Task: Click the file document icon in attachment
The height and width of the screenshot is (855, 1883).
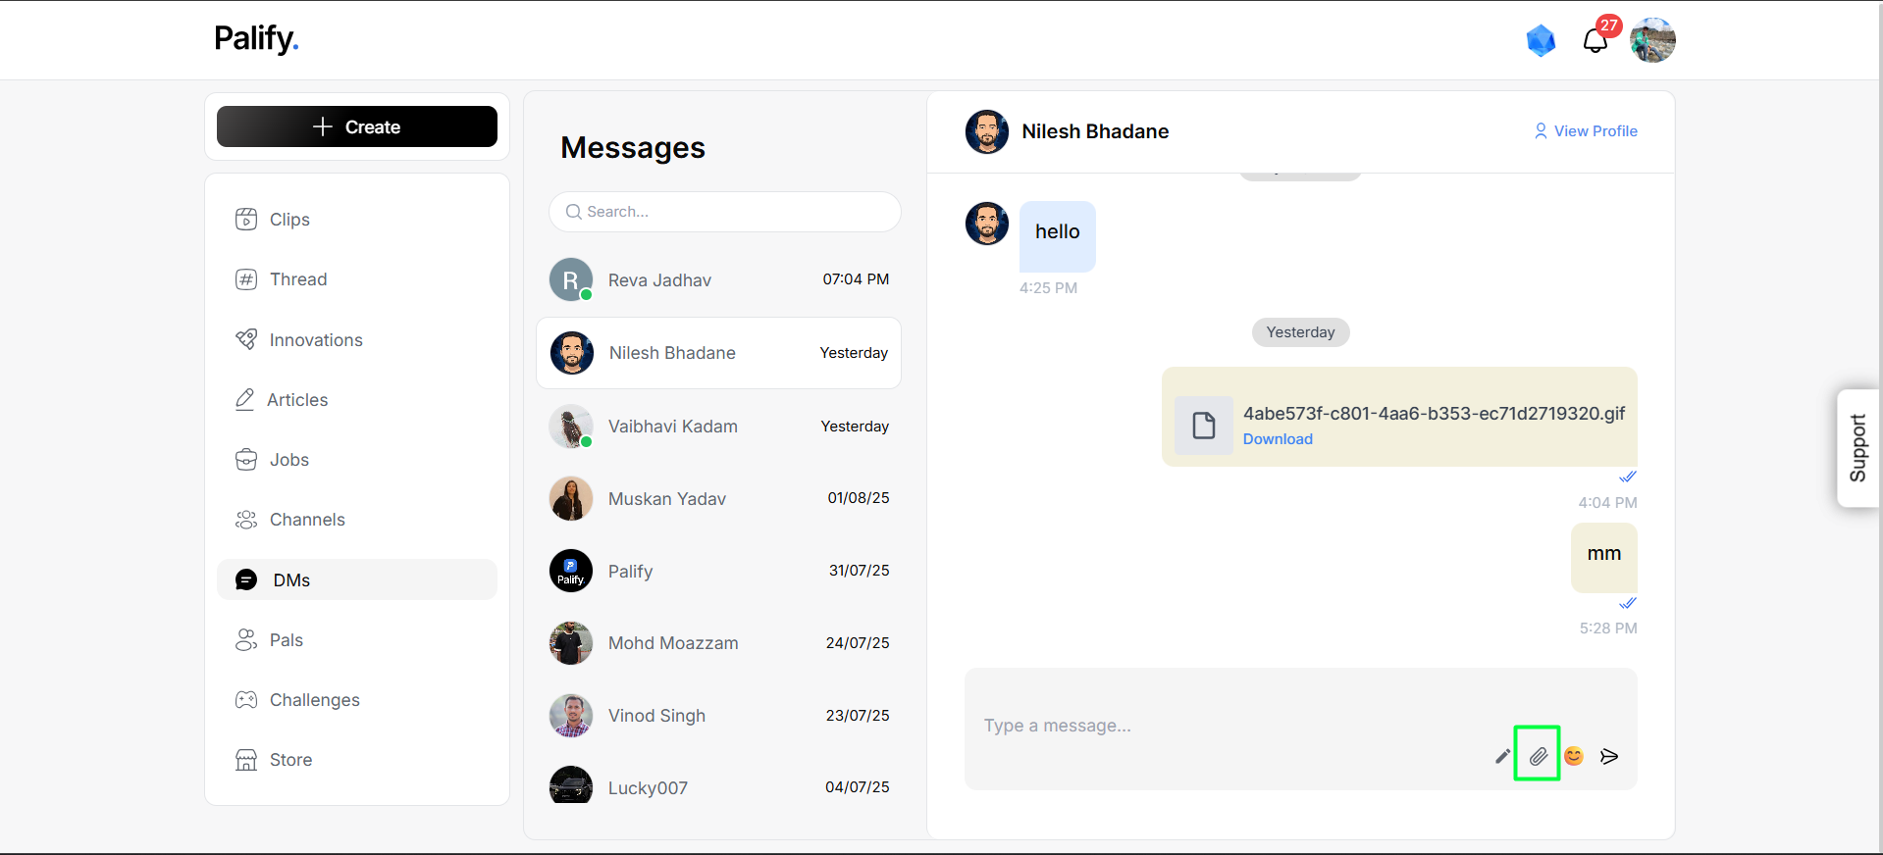Action: pos(1204,426)
